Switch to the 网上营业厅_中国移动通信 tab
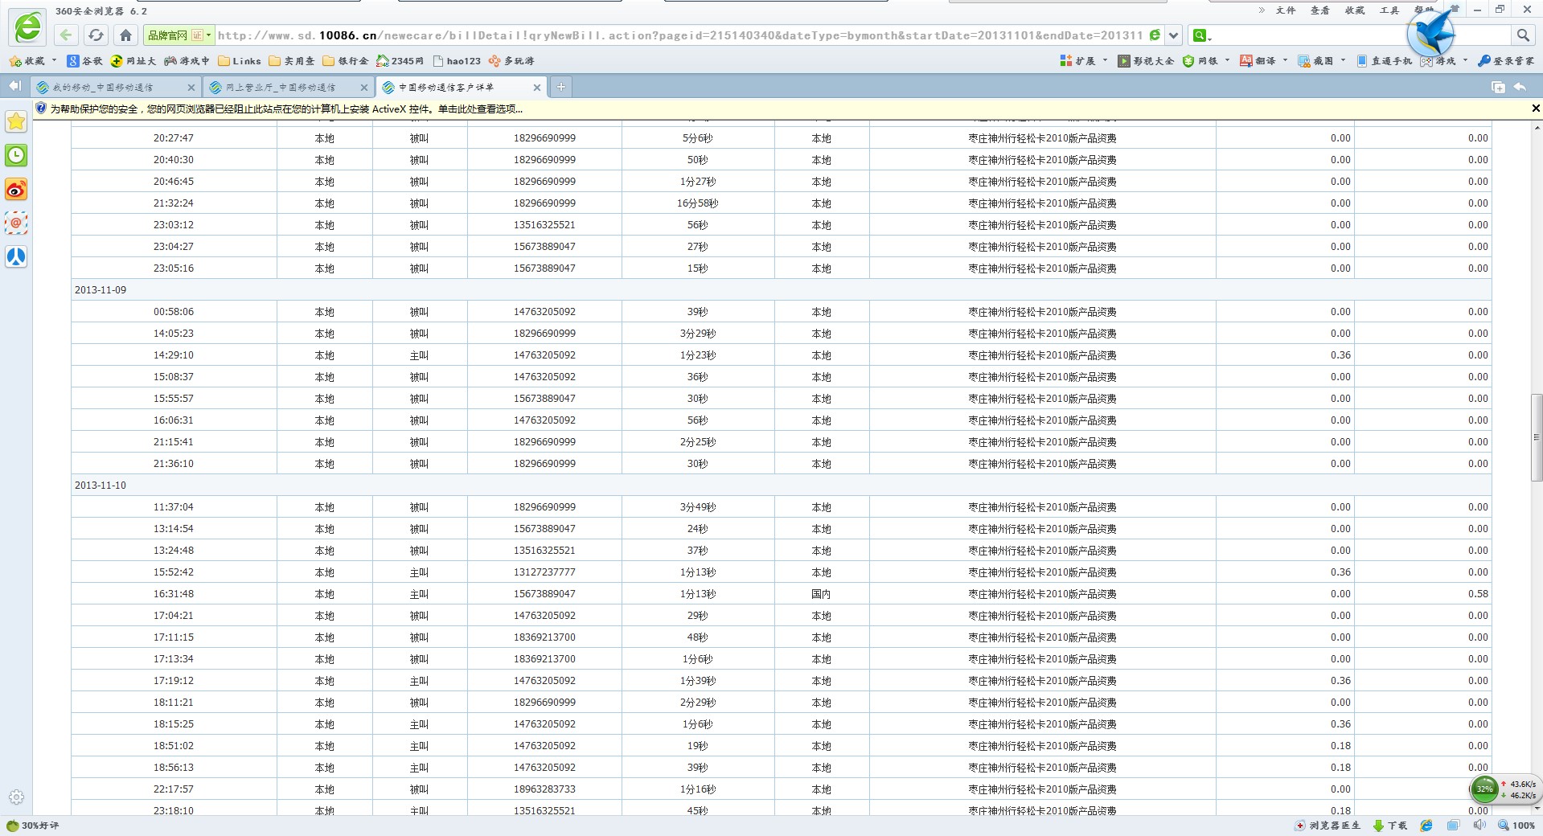This screenshot has width=1543, height=836. (281, 88)
